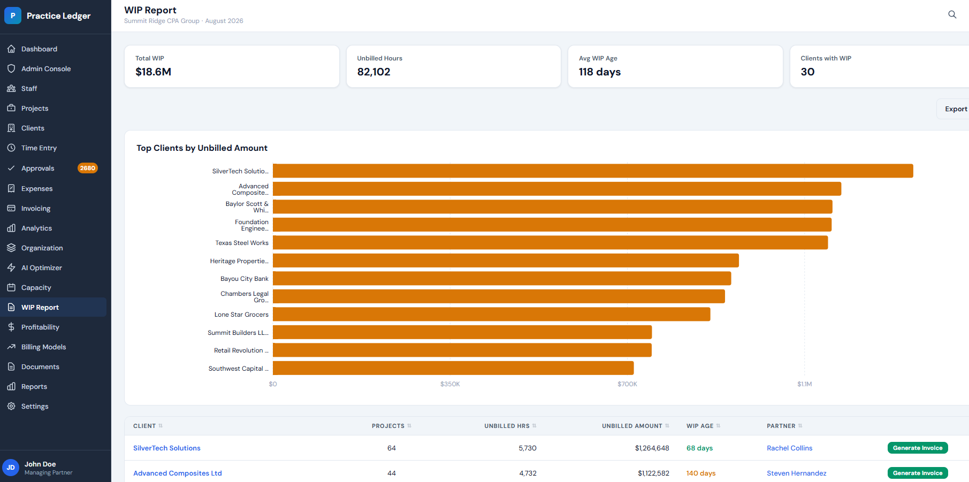The width and height of the screenshot is (969, 482).
Task: Click the "140 days" WIP age value
Action: 701,473
